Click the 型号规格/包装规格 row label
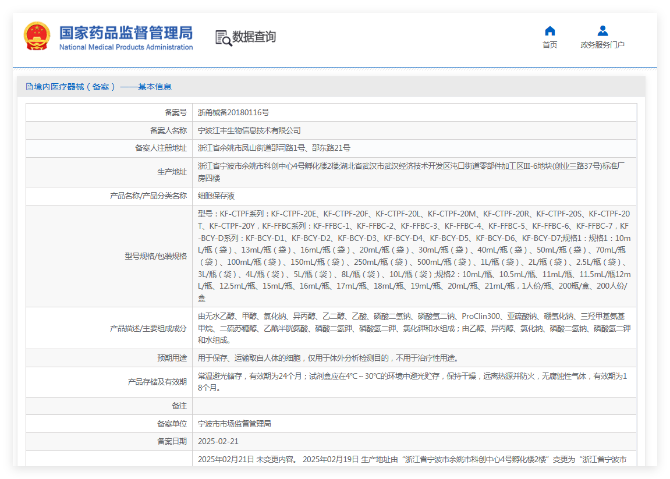The width and height of the screenshot is (670, 479). (155, 256)
